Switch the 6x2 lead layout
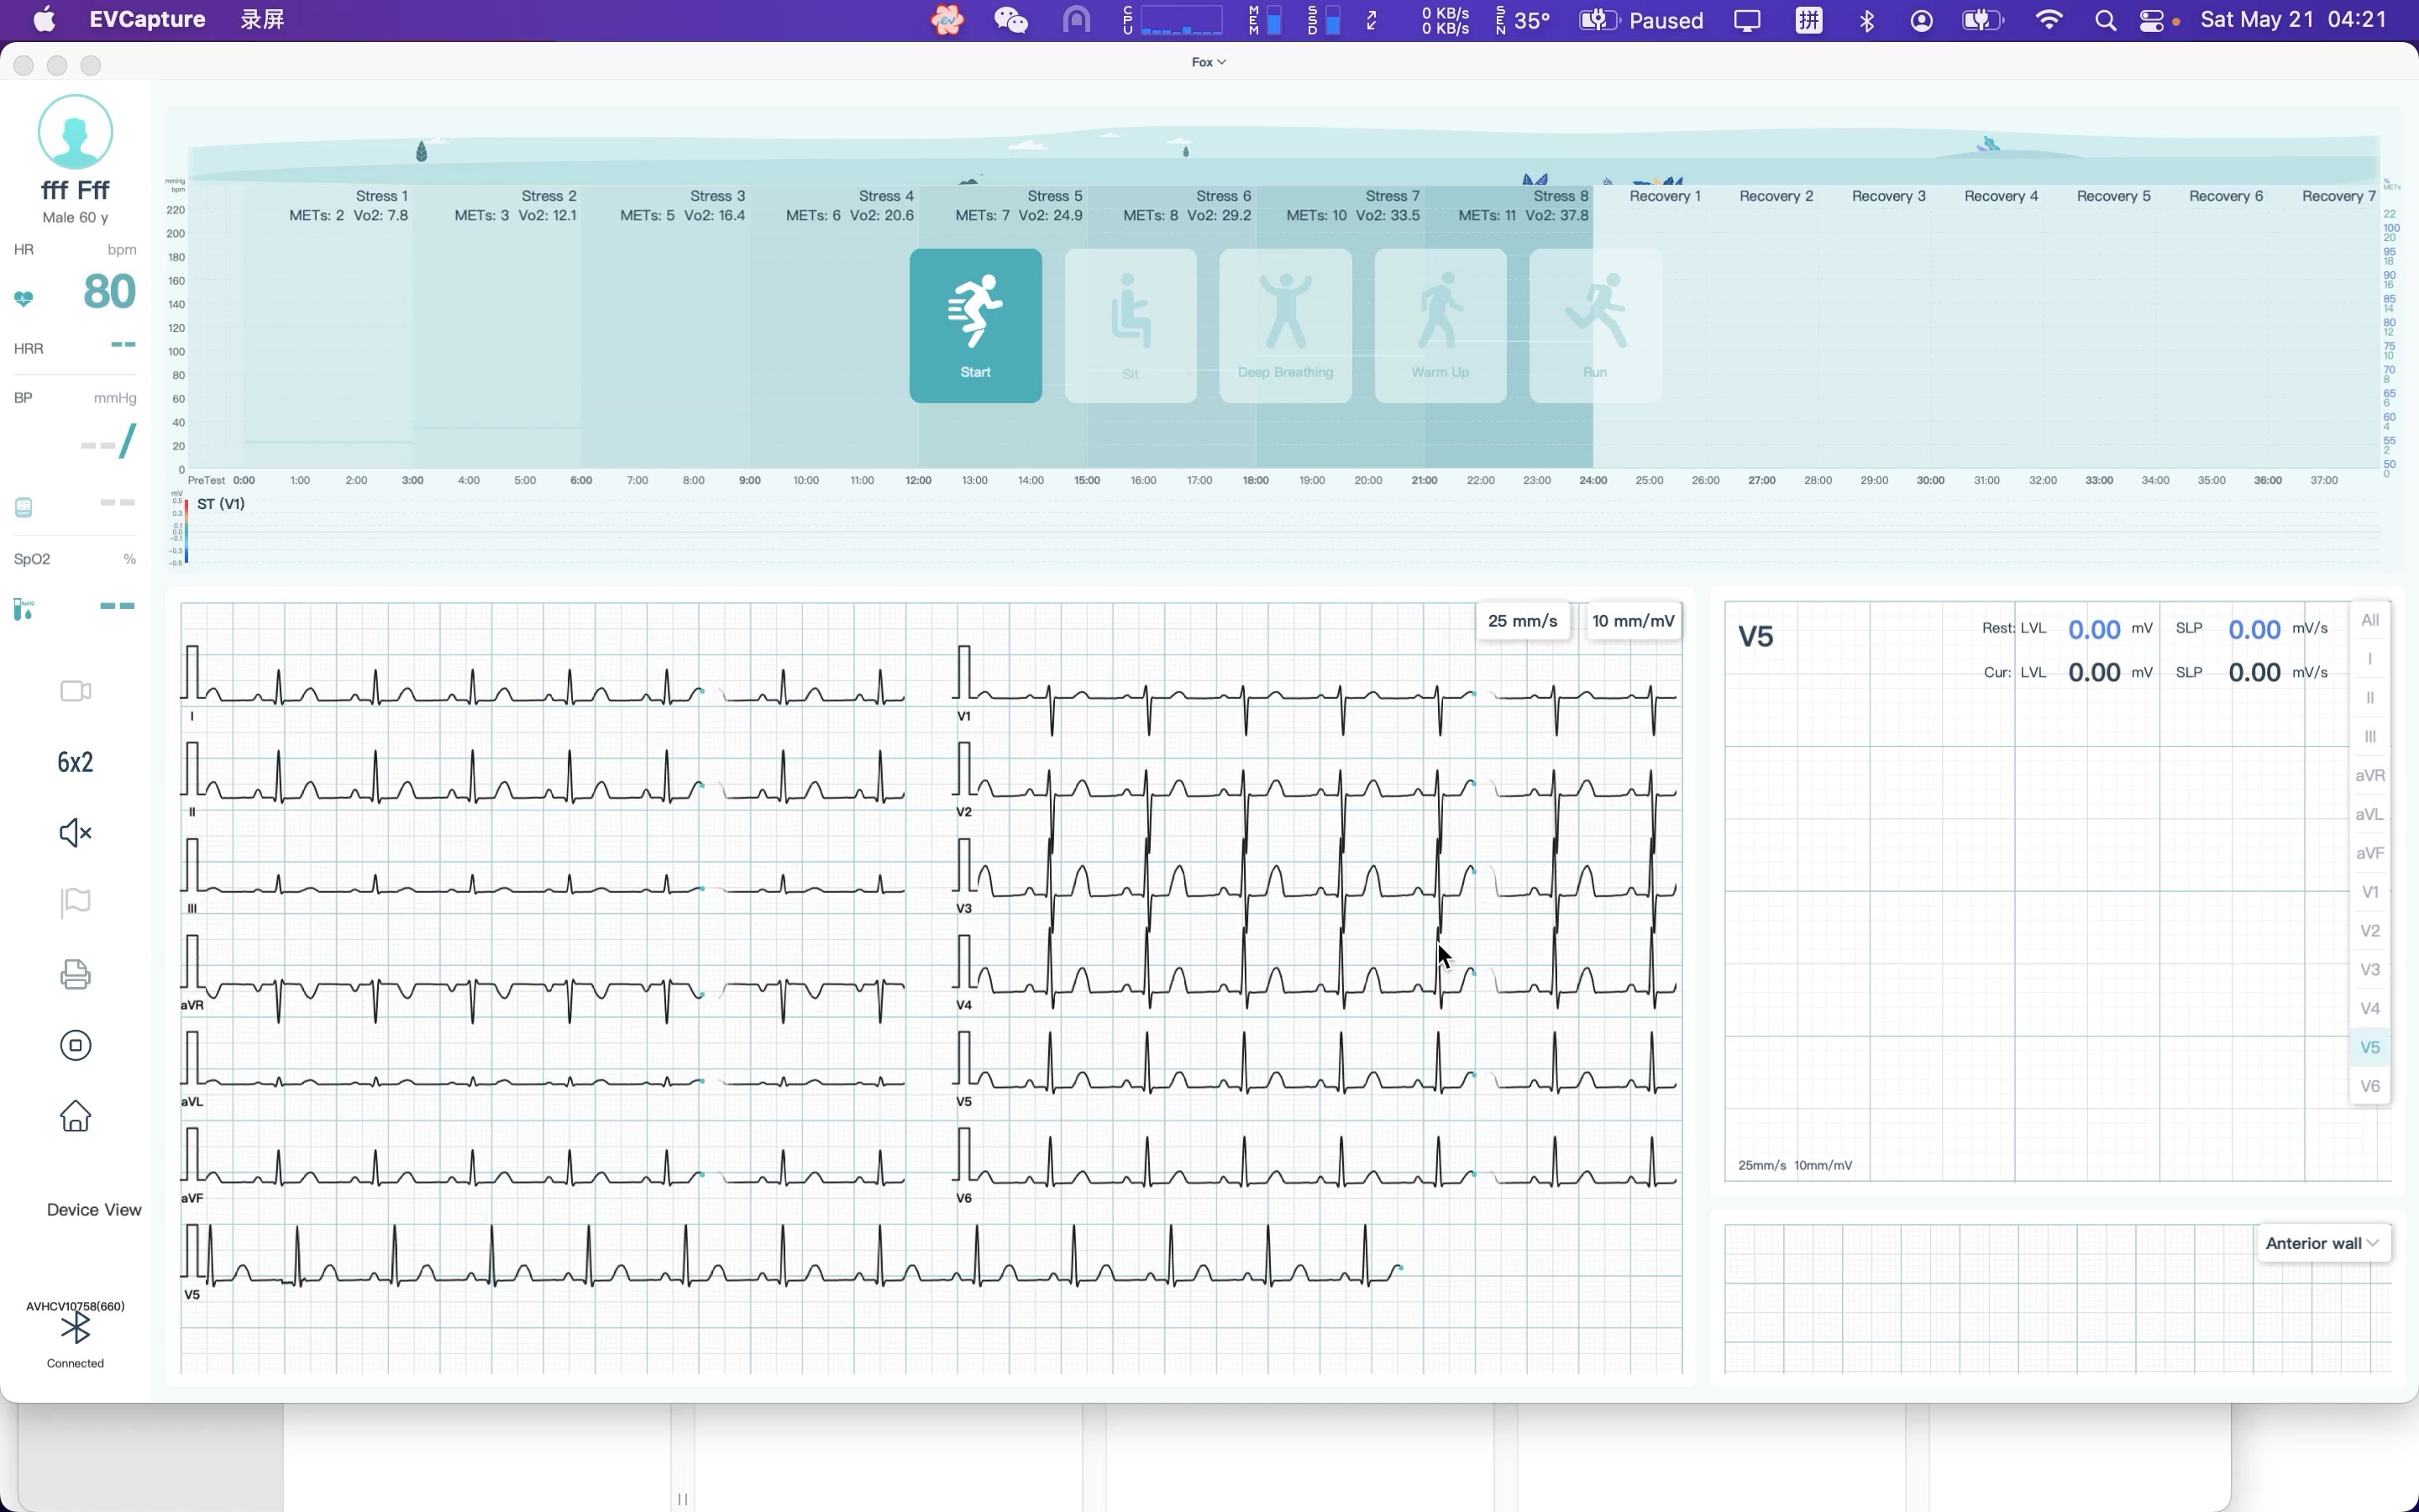The image size is (2419, 1512). click(x=75, y=762)
